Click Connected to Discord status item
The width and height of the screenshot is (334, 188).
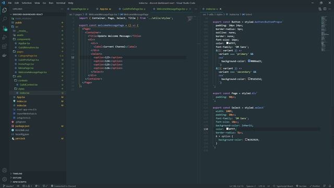point(63,186)
